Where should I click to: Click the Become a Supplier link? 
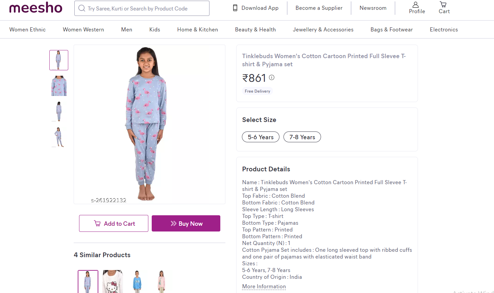click(x=319, y=8)
